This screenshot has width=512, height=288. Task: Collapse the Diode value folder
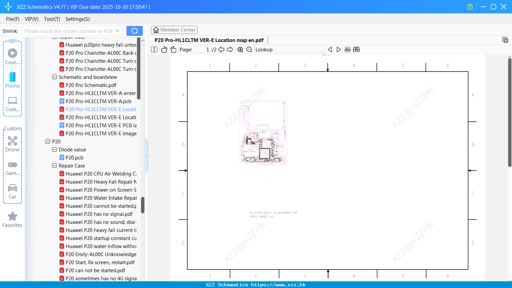click(54, 149)
